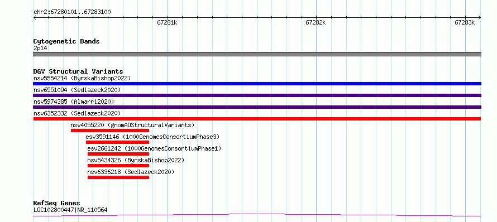Click the left arrowhead of the ruler

coord(35,18)
